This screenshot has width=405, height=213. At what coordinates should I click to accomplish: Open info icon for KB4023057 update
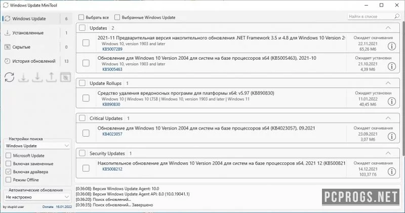[x=391, y=136]
